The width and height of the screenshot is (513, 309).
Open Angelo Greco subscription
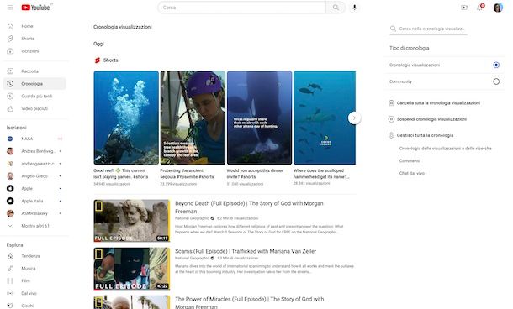coord(34,176)
